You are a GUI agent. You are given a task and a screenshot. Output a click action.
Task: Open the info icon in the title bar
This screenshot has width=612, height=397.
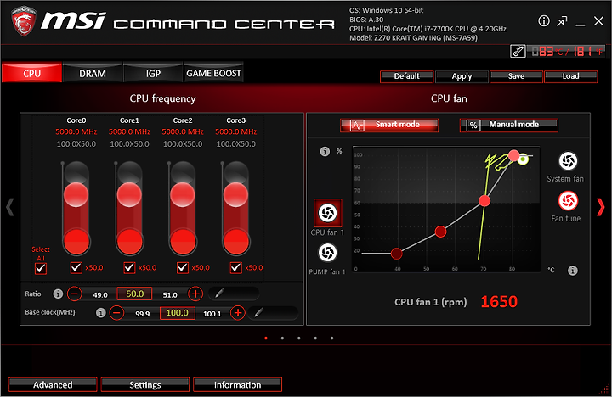[544, 21]
